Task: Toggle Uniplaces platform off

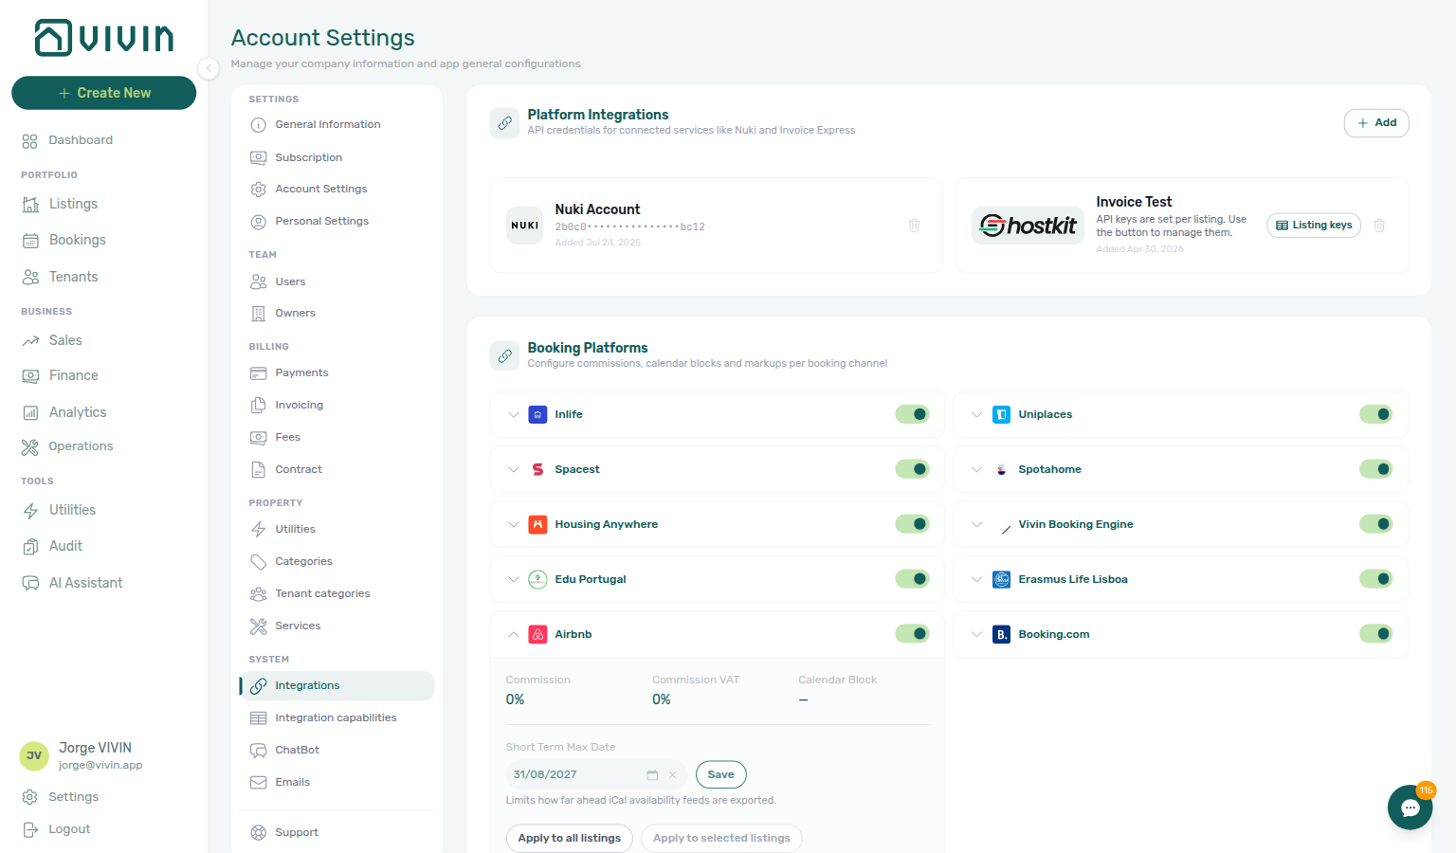Action: (1375, 414)
